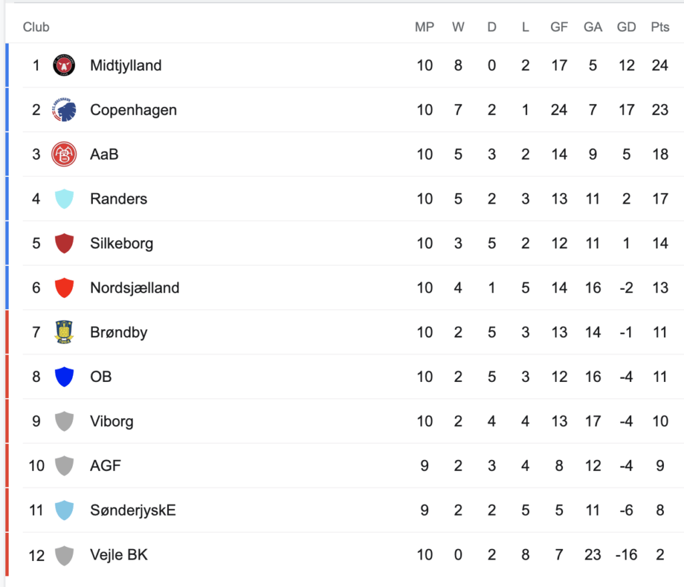
Task: Open the Midtjylland club link
Action: coord(126,65)
